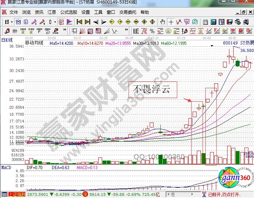Toggle the highlighted chart overlay button
Screen dimensions: 254x198
61,22
